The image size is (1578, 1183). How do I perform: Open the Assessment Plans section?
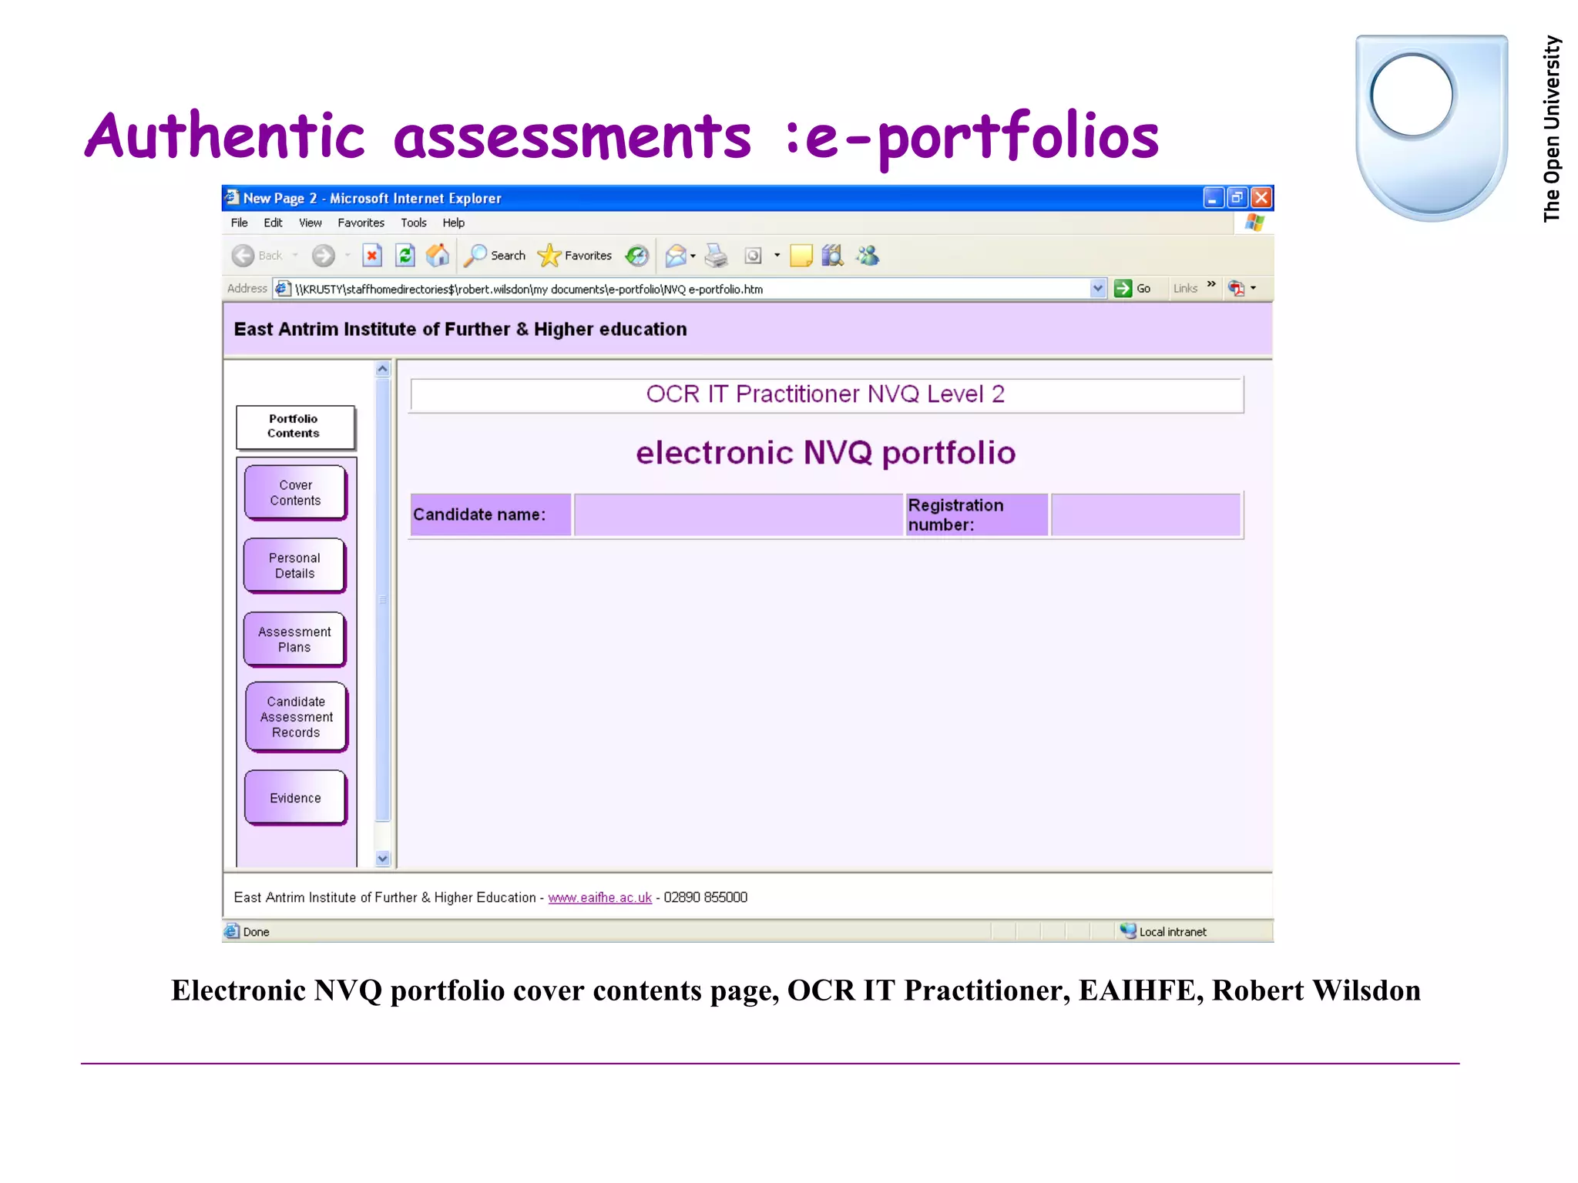click(x=295, y=639)
